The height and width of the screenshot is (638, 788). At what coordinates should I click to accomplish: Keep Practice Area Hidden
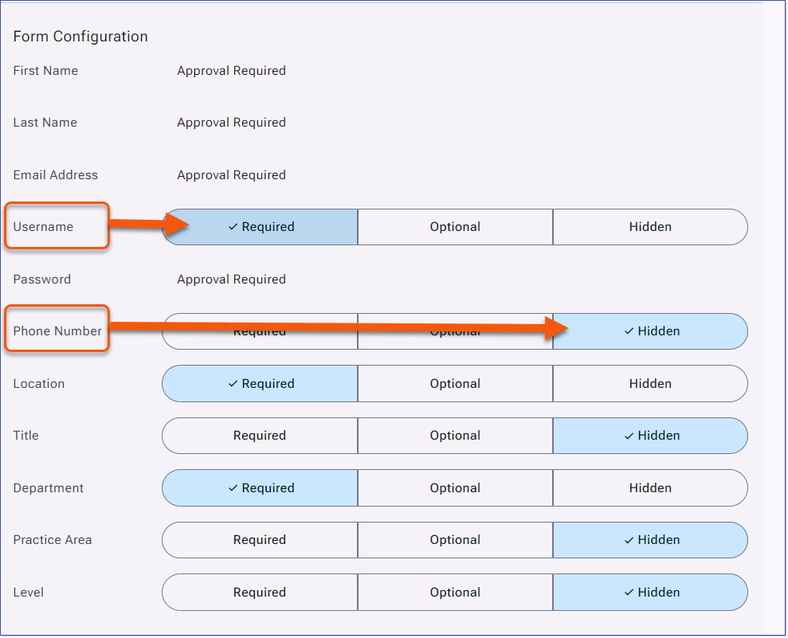click(x=650, y=540)
